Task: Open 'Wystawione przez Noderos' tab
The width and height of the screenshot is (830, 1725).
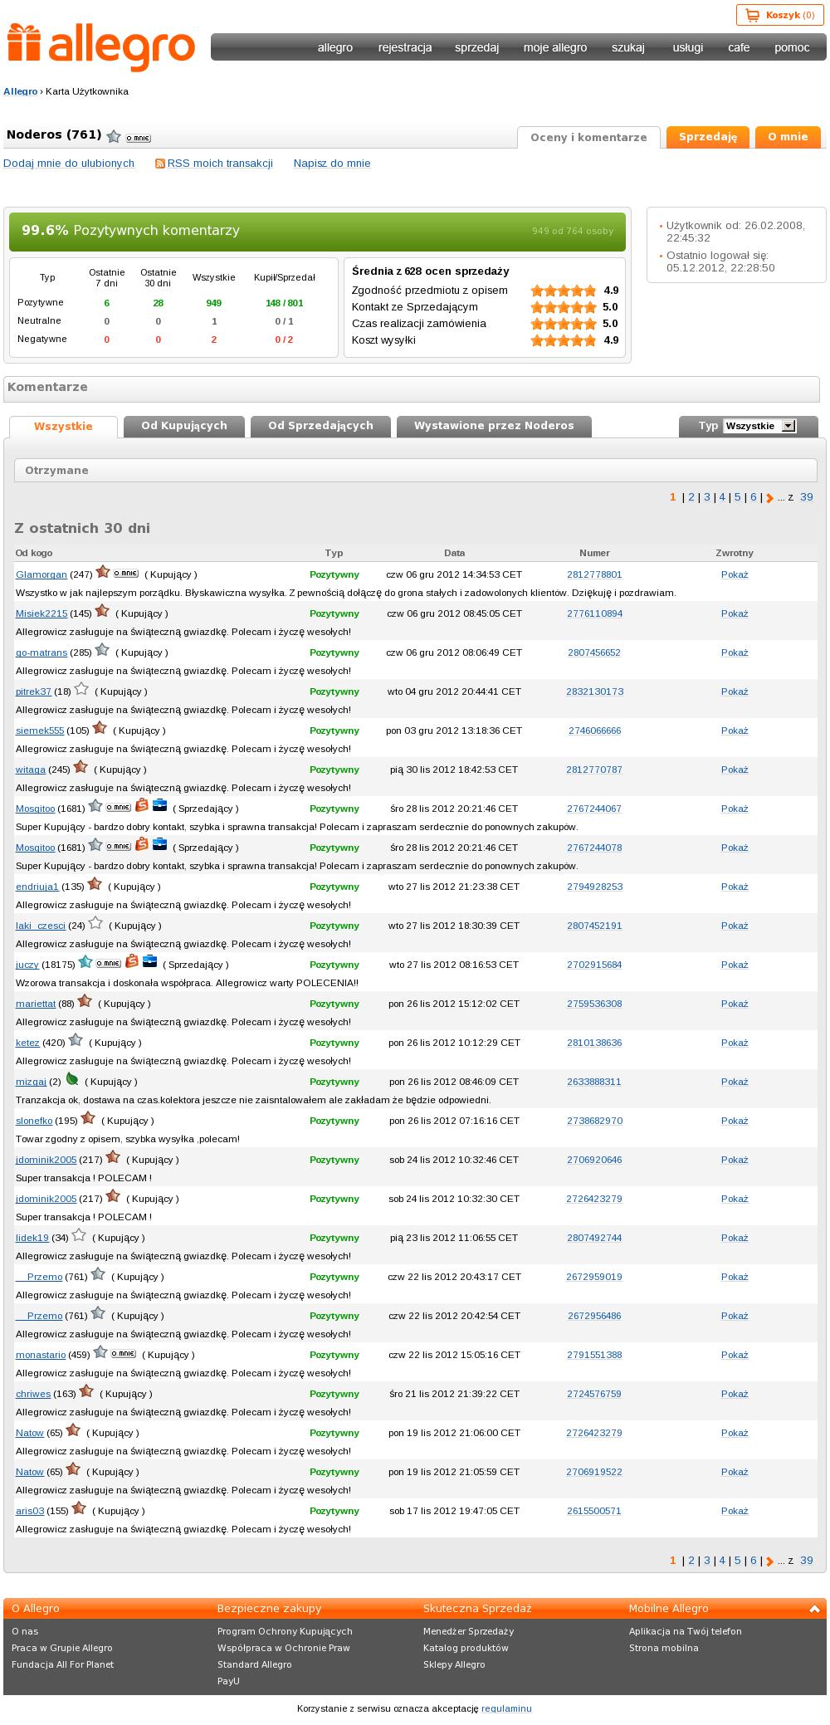Action: coord(494,426)
